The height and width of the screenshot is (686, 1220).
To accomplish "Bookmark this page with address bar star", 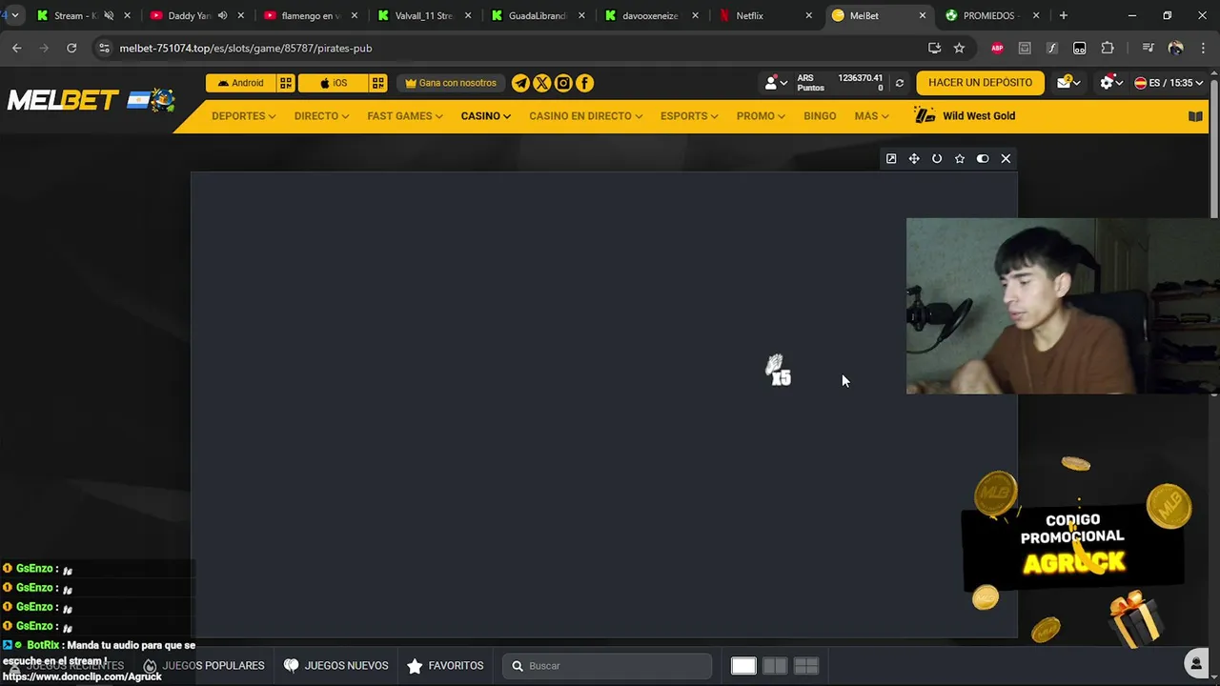I will pyautogui.click(x=959, y=48).
